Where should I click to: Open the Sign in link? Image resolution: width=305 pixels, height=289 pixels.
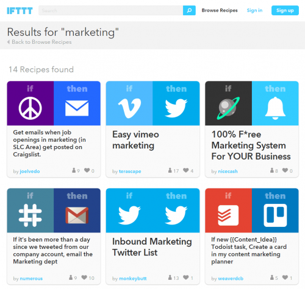click(x=254, y=10)
